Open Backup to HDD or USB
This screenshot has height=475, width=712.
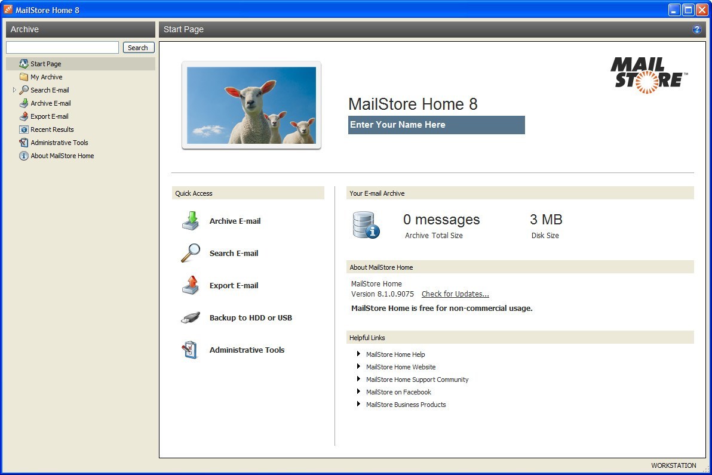point(189,317)
